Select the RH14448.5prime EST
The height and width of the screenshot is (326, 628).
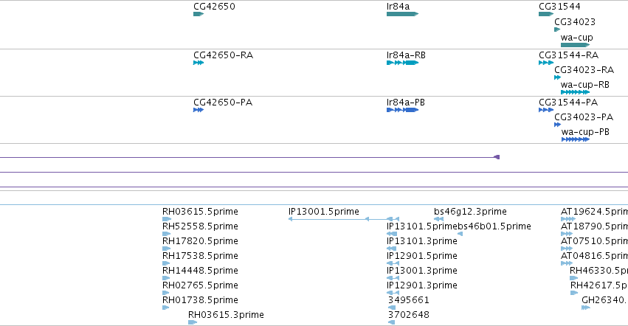point(166,278)
